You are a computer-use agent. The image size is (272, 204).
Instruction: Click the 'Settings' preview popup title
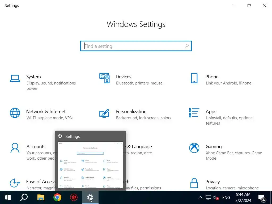73,136
